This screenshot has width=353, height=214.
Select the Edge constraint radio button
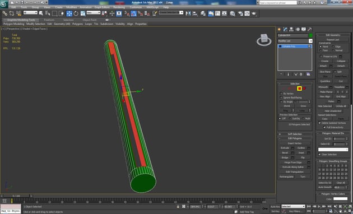coord(333,46)
